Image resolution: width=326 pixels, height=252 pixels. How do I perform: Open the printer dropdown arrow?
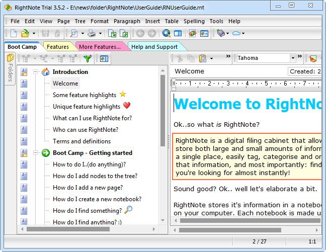[x=100, y=33]
